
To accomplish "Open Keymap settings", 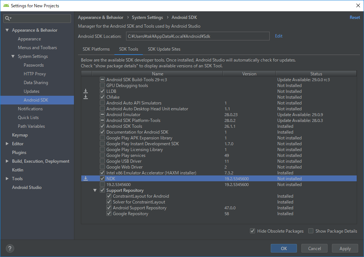I will click(x=20, y=135).
